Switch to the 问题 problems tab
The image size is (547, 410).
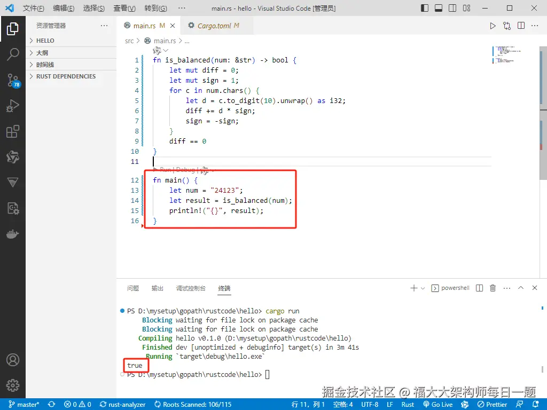click(133, 288)
